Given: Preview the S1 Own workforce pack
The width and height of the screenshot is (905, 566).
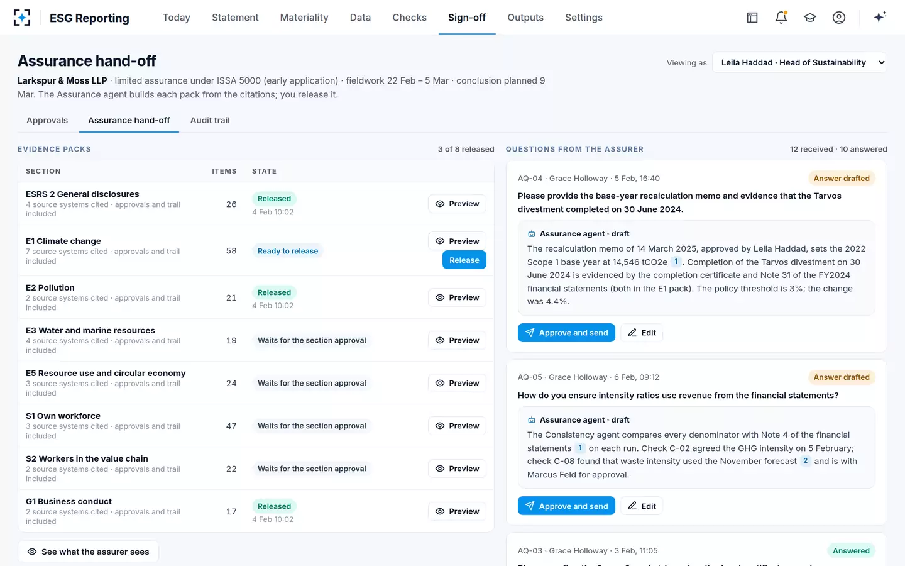Looking at the screenshot, I should point(457,426).
